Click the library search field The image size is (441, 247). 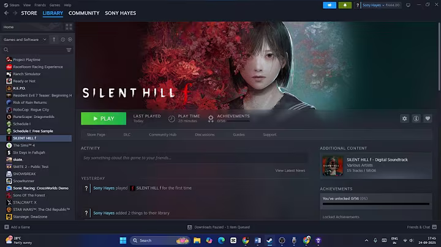(34, 50)
